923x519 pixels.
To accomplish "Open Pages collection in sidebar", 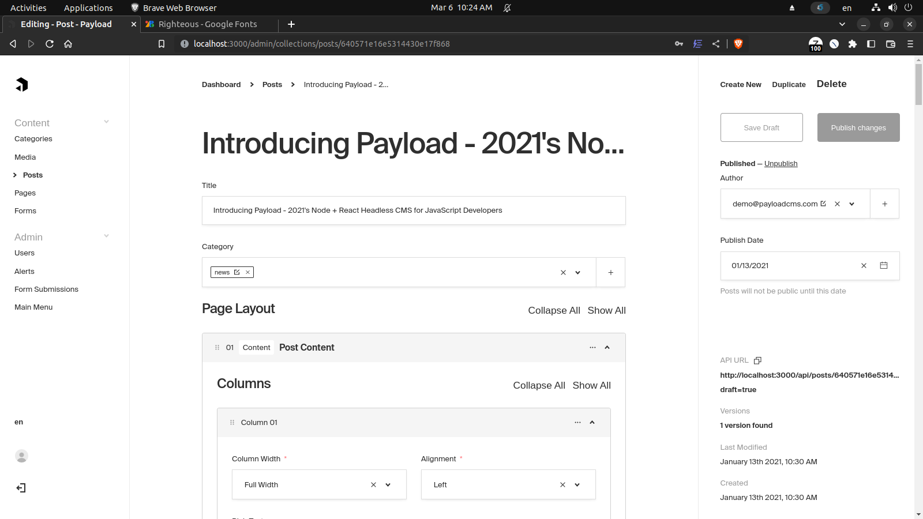I will click(25, 193).
